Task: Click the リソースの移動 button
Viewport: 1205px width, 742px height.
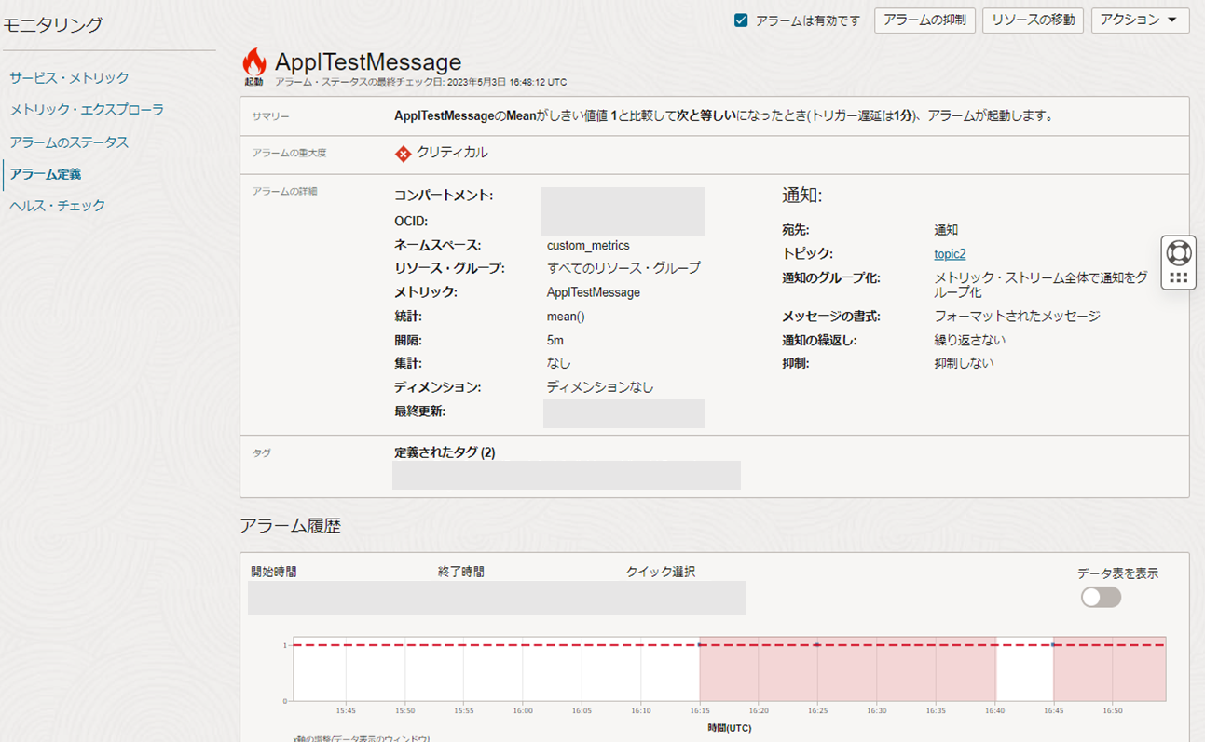Action: [x=1033, y=20]
